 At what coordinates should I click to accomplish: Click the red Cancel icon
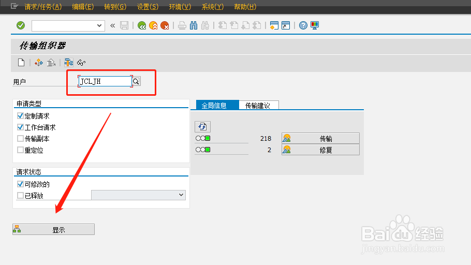[165, 25]
